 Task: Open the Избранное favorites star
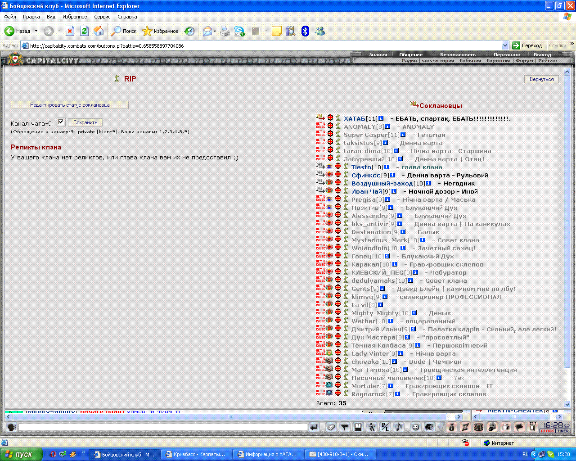pyautogui.click(x=160, y=31)
